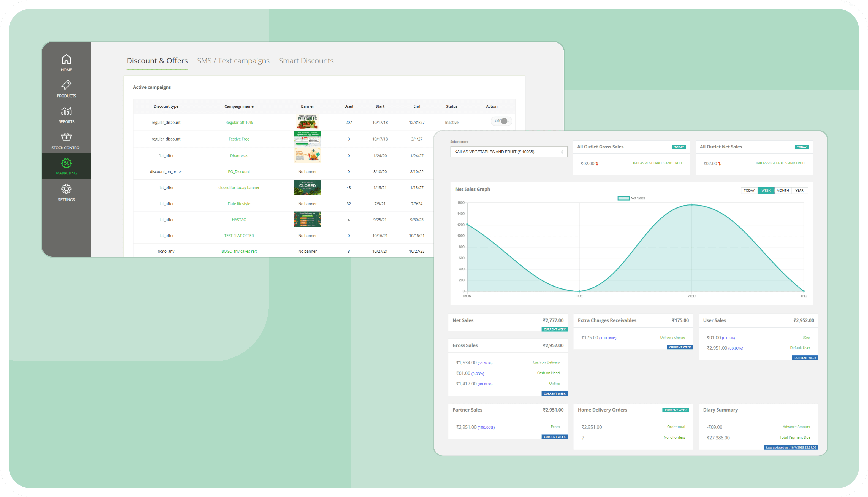Select the Marketing icon in the sidebar

66,166
